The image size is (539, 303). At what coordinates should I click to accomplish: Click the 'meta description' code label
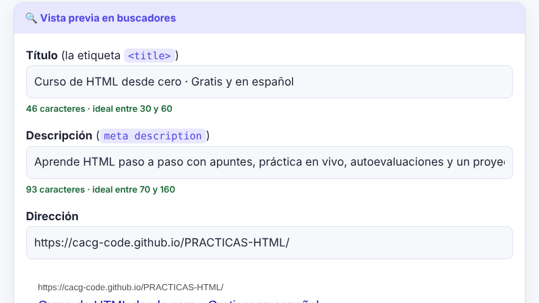[x=153, y=136]
